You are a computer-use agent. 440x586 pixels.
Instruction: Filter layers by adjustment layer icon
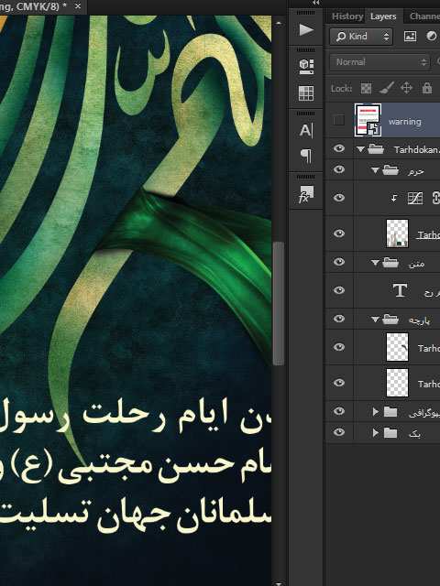coord(432,37)
